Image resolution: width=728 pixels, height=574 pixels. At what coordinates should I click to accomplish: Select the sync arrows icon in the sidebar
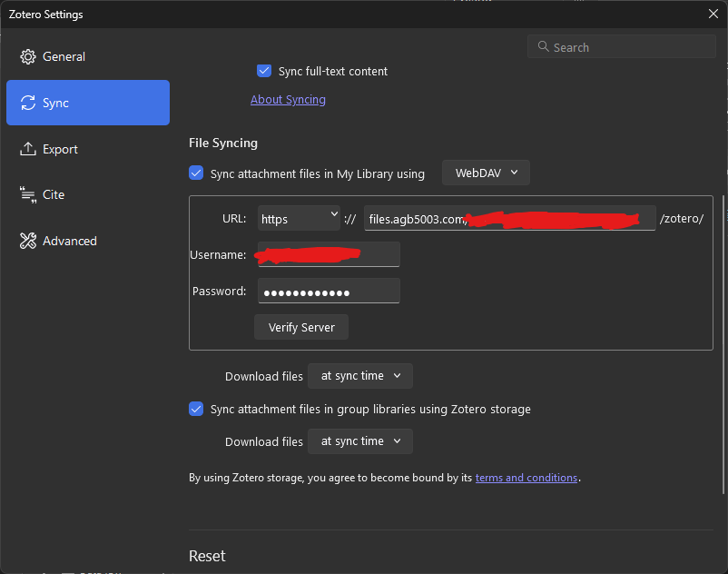click(x=26, y=102)
